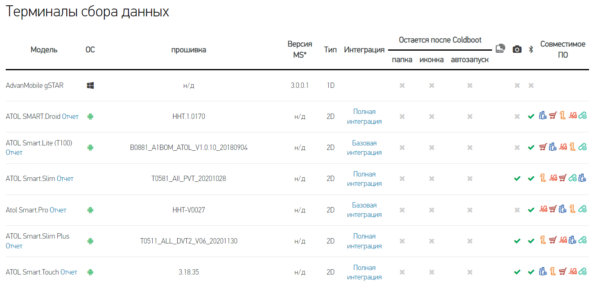Open blue bottle icon in Smart.Slim Plus row
Viewport: 594px width, 288px height.
coord(573,241)
